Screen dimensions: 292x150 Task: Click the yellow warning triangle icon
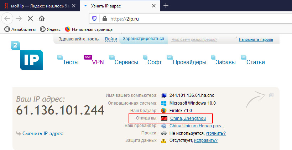point(163,140)
